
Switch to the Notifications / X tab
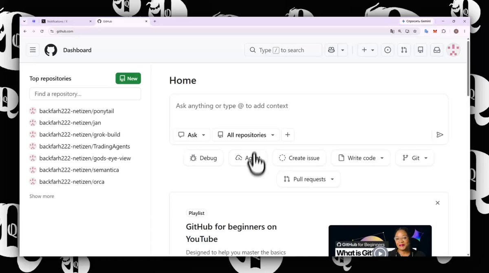pyautogui.click(x=66, y=21)
